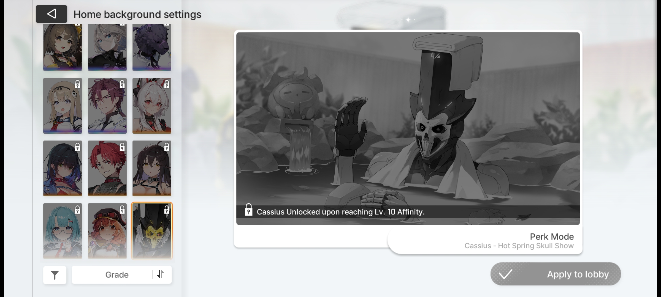The height and width of the screenshot is (297, 661).
Task: Click the back arrow button
Action: tap(51, 14)
